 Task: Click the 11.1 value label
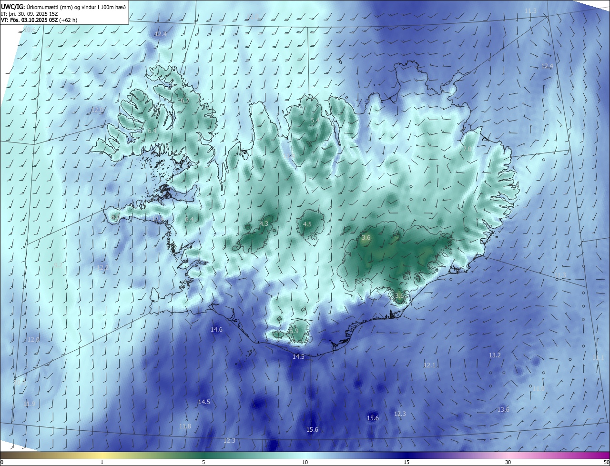click(x=598, y=357)
